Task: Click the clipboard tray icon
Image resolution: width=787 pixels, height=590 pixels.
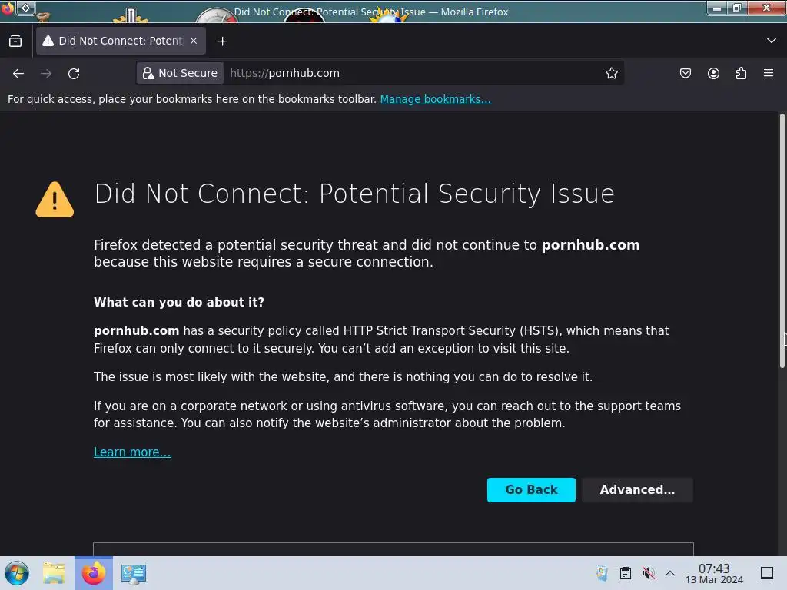Action: point(626,573)
